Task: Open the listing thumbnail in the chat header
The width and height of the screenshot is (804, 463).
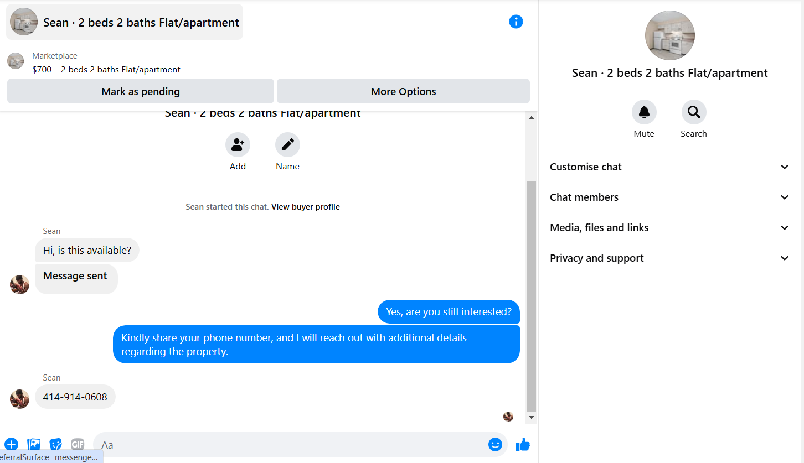Action: pos(24,22)
